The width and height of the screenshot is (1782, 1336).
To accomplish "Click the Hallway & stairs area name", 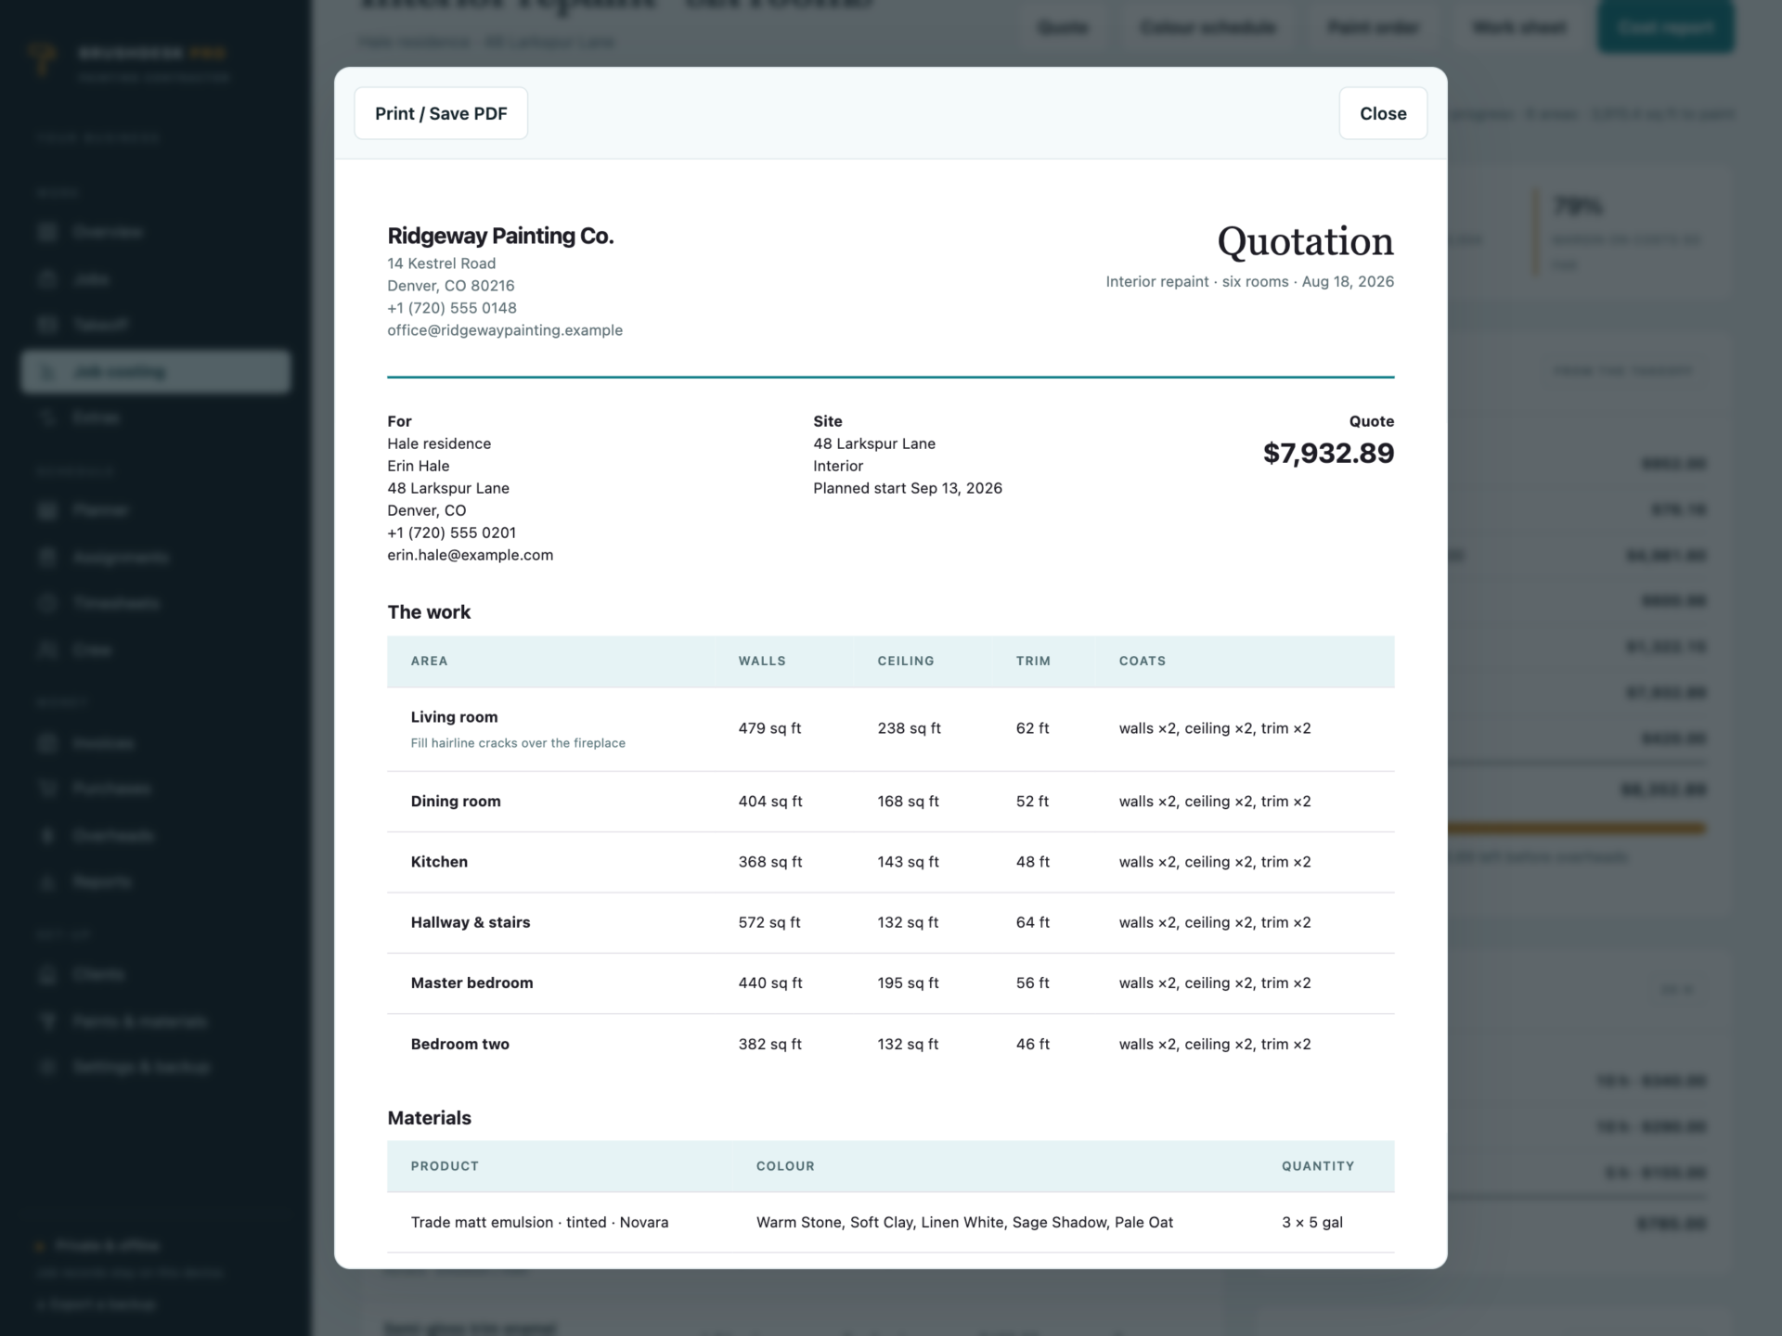I will (x=471, y=922).
